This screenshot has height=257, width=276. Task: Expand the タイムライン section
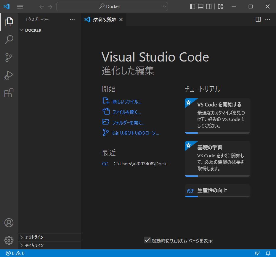[x=49, y=245]
